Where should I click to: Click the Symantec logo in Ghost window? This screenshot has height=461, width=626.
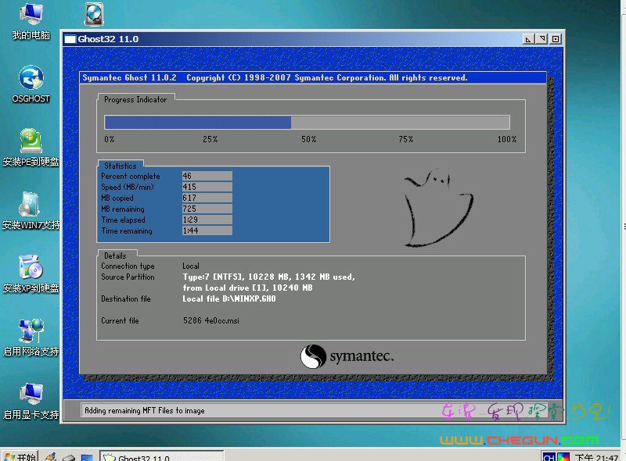(x=347, y=356)
